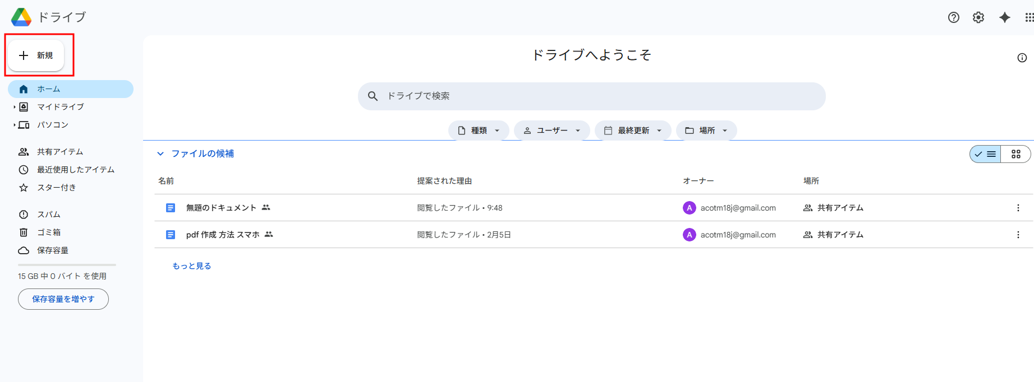Go to ゴミ箱 in the sidebar
The height and width of the screenshot is (382, 1034).
pos(49,232)
